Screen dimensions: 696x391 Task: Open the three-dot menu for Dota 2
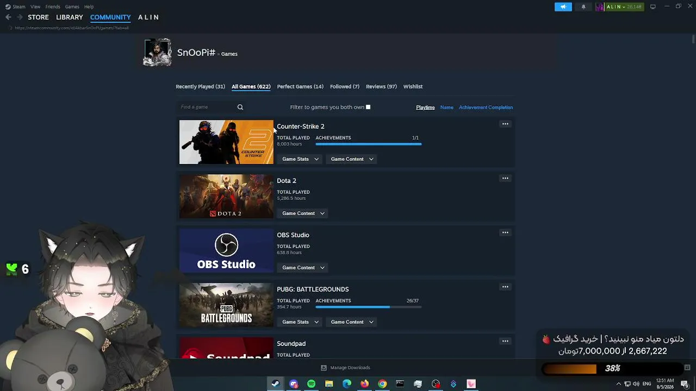pyautogui.click(x=505, y=178)
